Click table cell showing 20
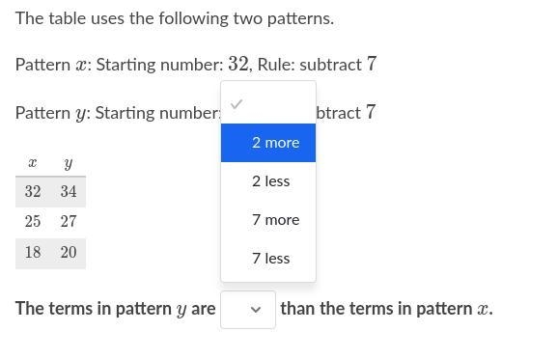 69,253
